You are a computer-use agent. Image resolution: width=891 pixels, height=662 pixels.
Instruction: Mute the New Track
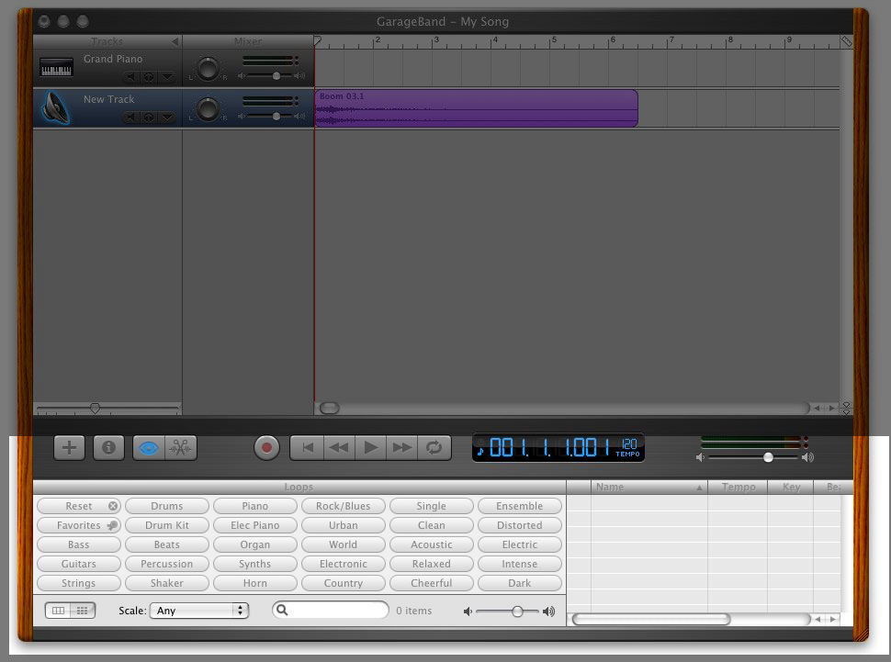pyautogui.click(x=132, y=117)
